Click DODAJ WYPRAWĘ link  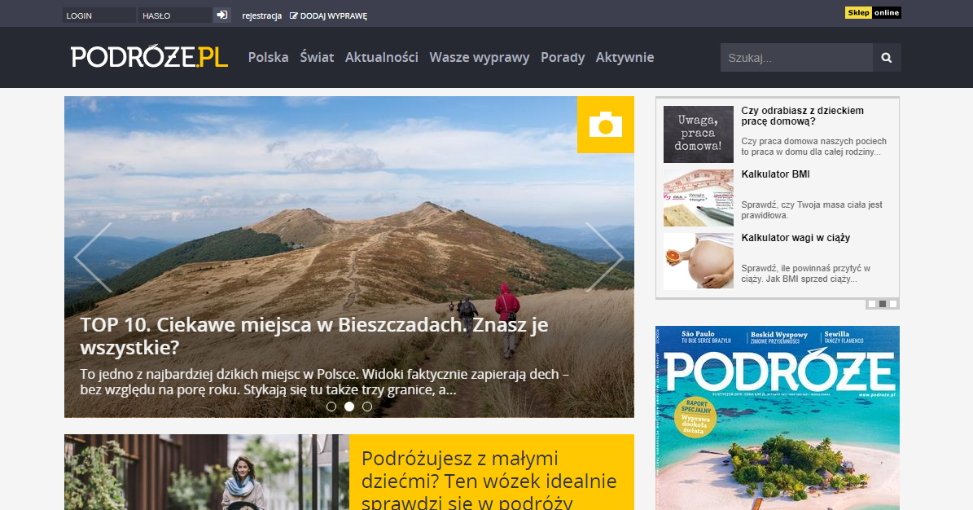[x=329, y=15]
